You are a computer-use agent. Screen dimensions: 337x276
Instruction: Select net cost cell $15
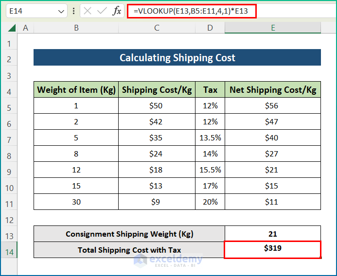coord(273,186)
